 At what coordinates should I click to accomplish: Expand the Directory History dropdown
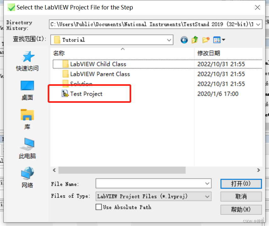coord(258,25)
